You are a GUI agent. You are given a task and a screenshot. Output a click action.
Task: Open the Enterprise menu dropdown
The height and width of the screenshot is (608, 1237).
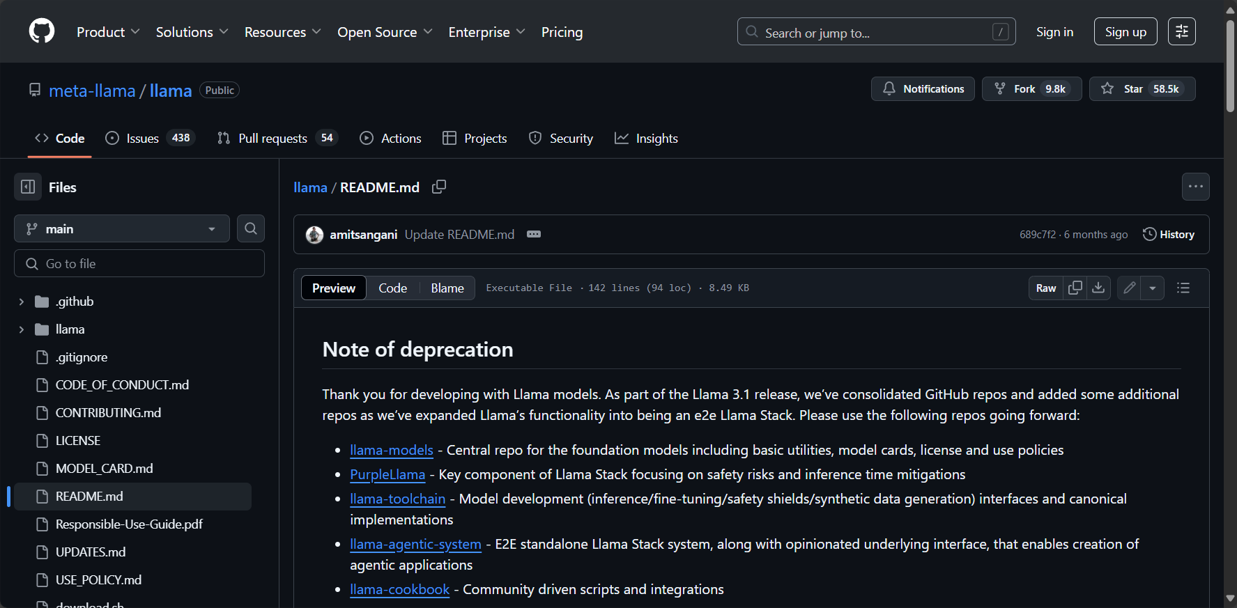coord(486,32)
